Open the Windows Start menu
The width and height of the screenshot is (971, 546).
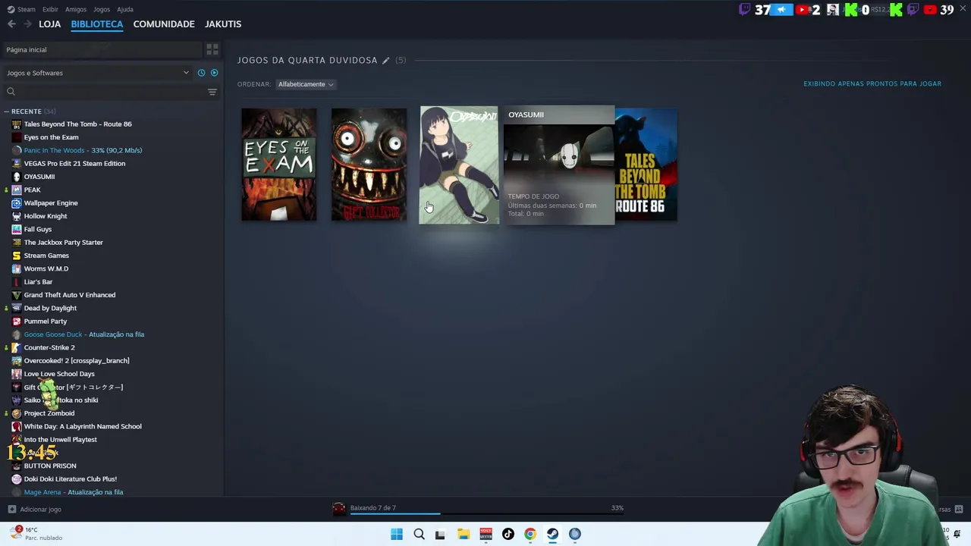click(x=397, y=534)
